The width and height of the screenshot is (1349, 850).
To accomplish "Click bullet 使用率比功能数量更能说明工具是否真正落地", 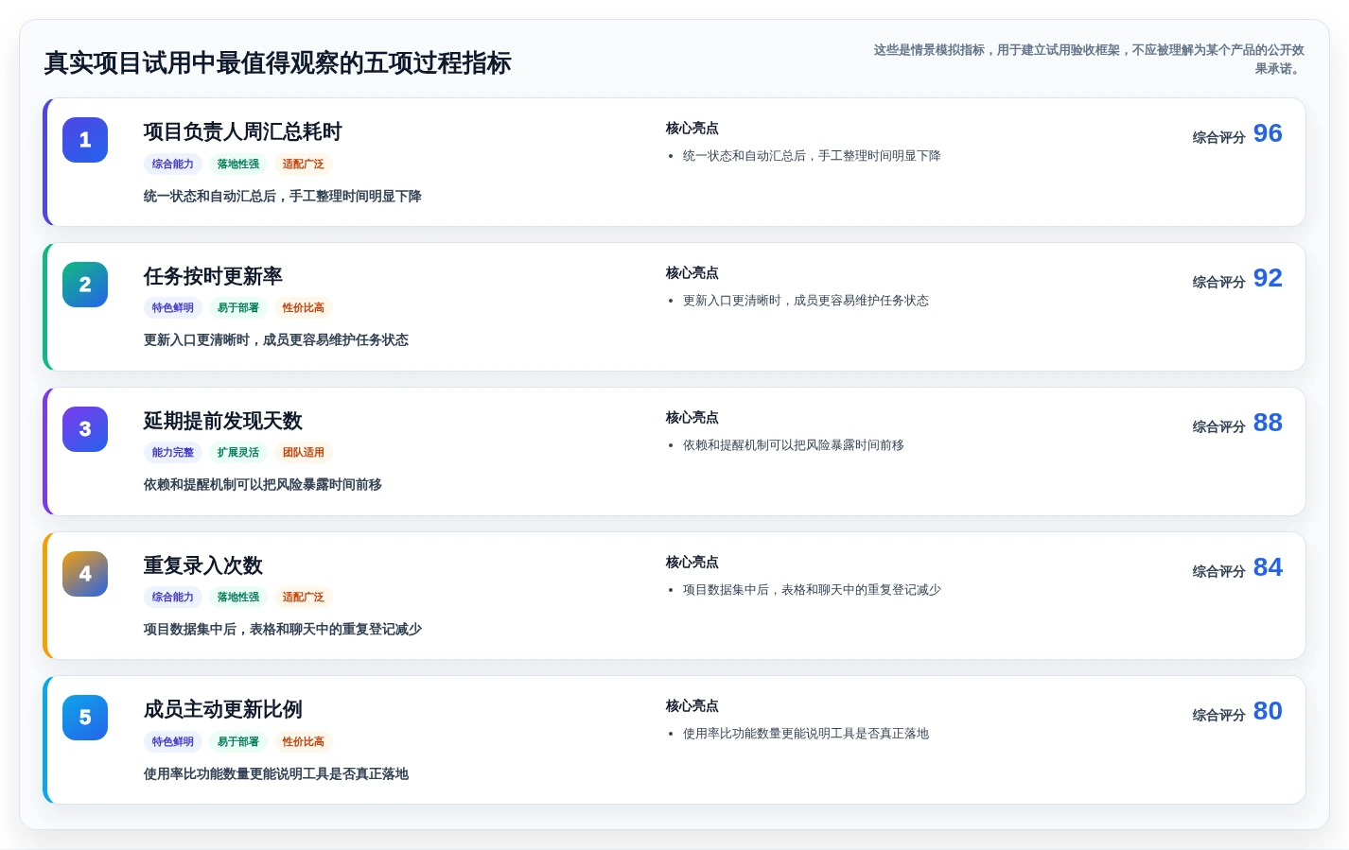I will (x=806, y=734).
